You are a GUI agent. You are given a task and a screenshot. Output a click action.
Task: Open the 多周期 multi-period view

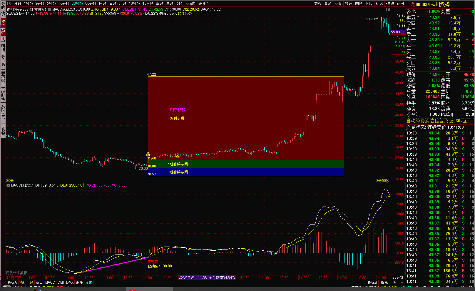pyautogui.click(x=191, y=4)
